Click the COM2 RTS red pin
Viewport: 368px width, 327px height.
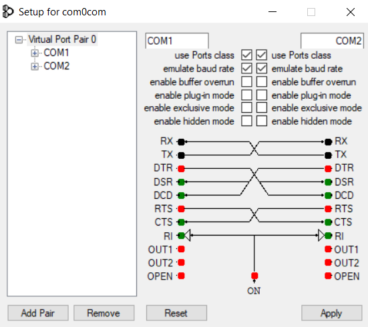pos(328,208)
